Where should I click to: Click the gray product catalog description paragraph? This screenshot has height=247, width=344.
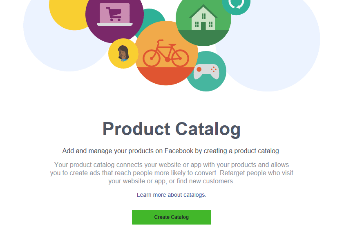[172, 173]
